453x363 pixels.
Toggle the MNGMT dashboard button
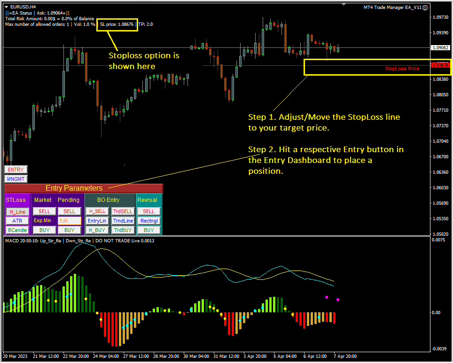point(16,179)
